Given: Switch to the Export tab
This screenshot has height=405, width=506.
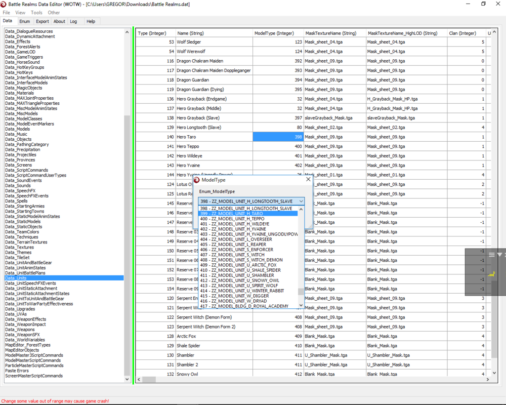Looking at the screenshot, I should [43, 21].
